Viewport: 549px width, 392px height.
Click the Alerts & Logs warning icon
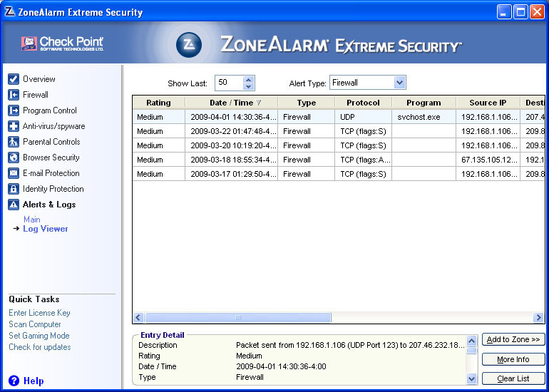(x=14, y=205)
